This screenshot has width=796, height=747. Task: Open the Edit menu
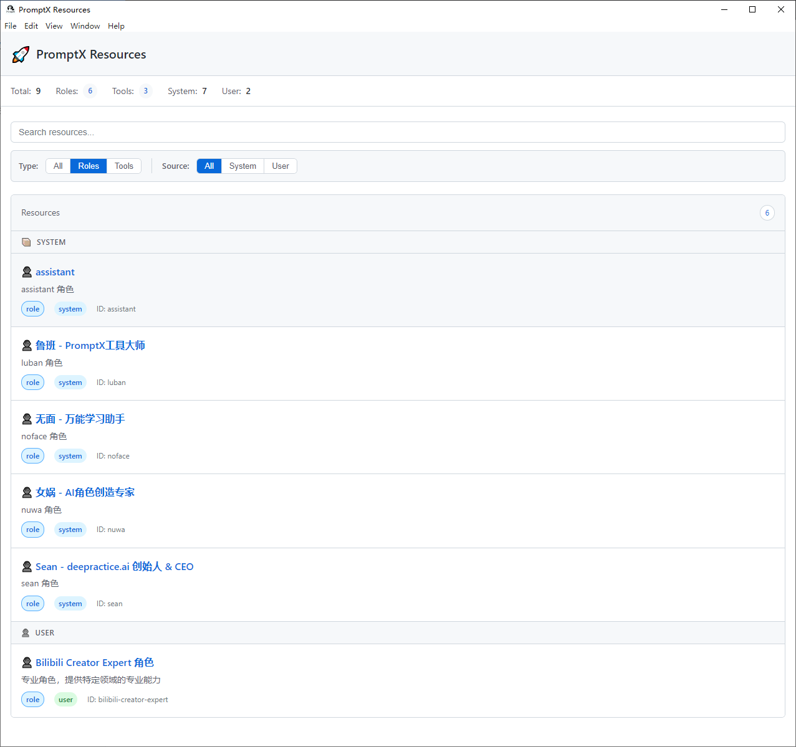(x=31, y=26)
